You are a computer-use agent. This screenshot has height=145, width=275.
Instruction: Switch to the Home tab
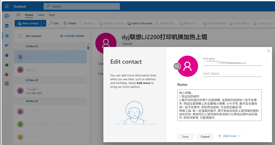pos(29,15)
